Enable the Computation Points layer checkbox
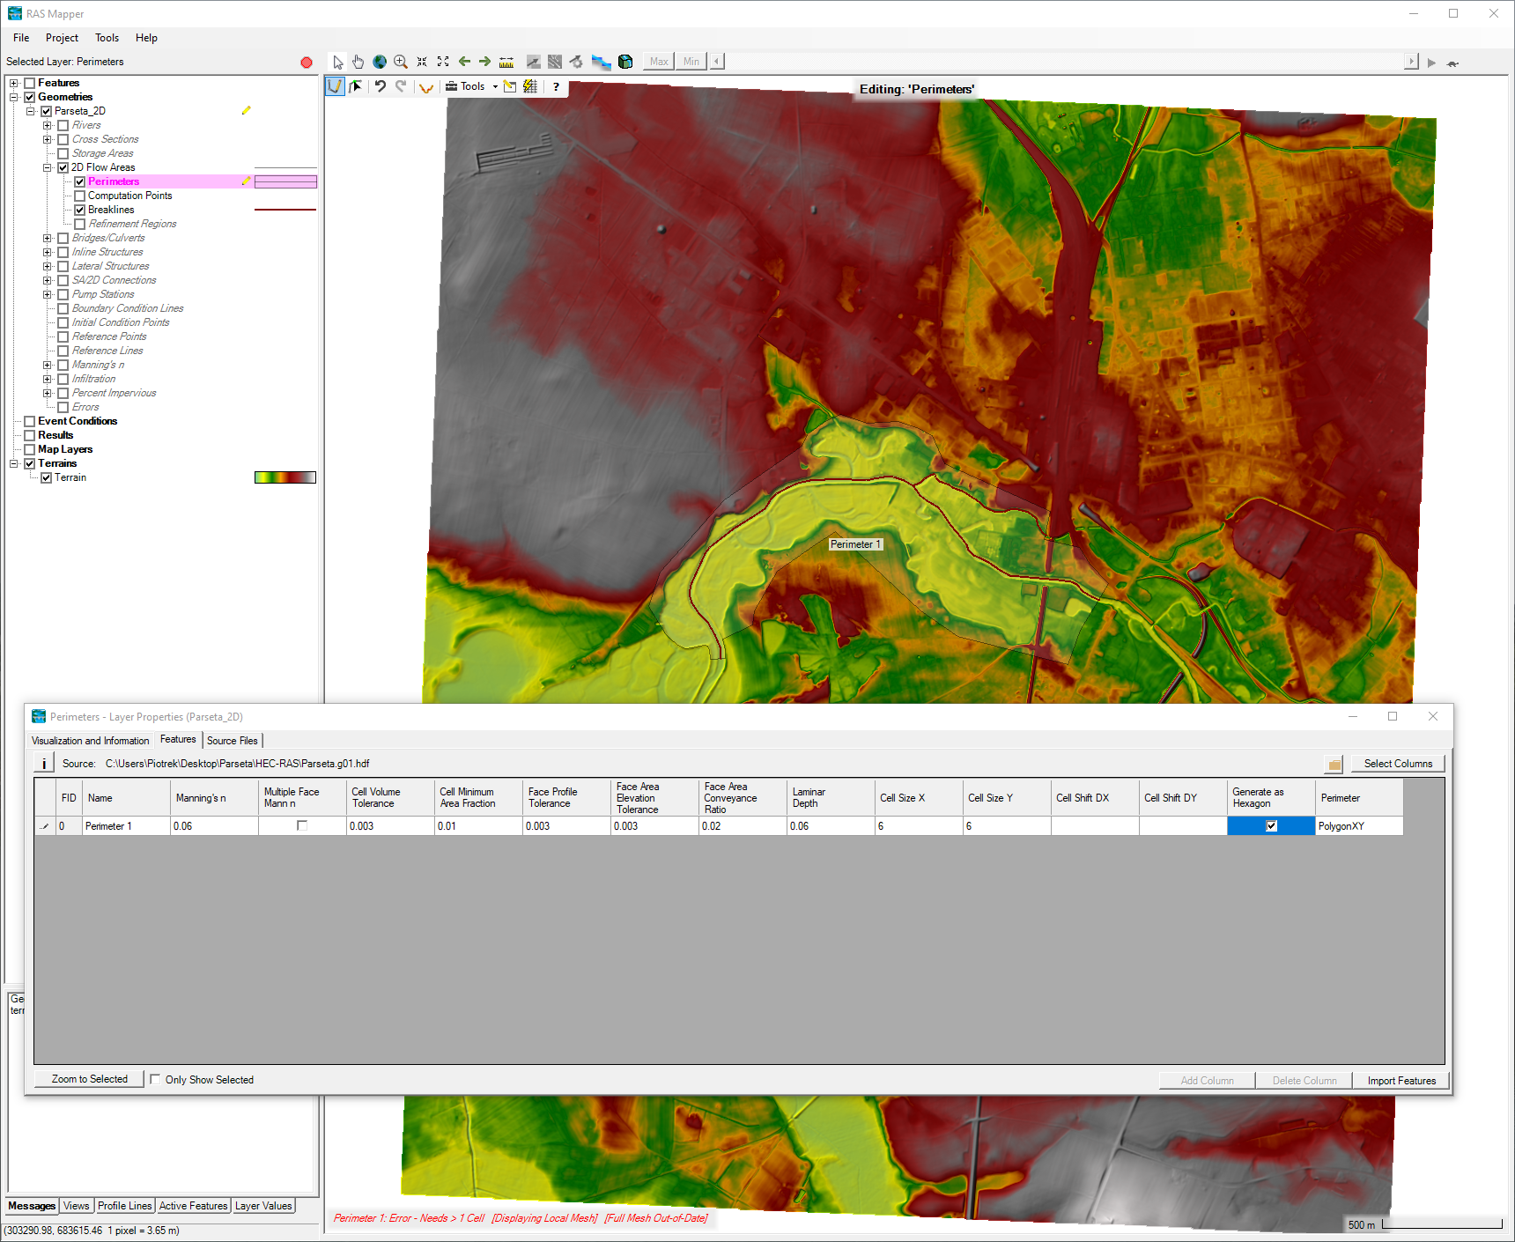The width and height of the screenshot is (1515, 1242). tap(80, 196)
